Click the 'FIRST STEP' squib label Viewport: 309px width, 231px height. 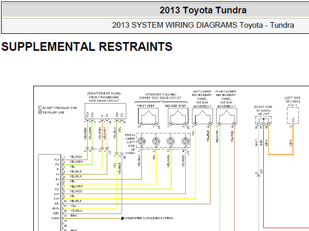146,106
